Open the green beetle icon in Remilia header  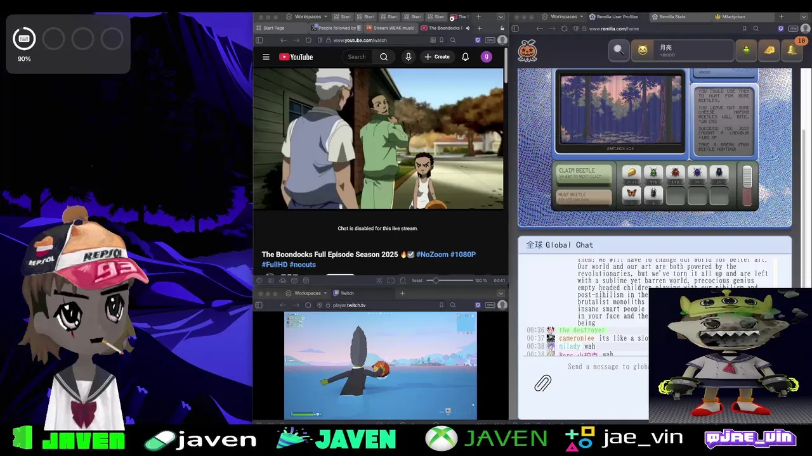(x=746, y=50)
